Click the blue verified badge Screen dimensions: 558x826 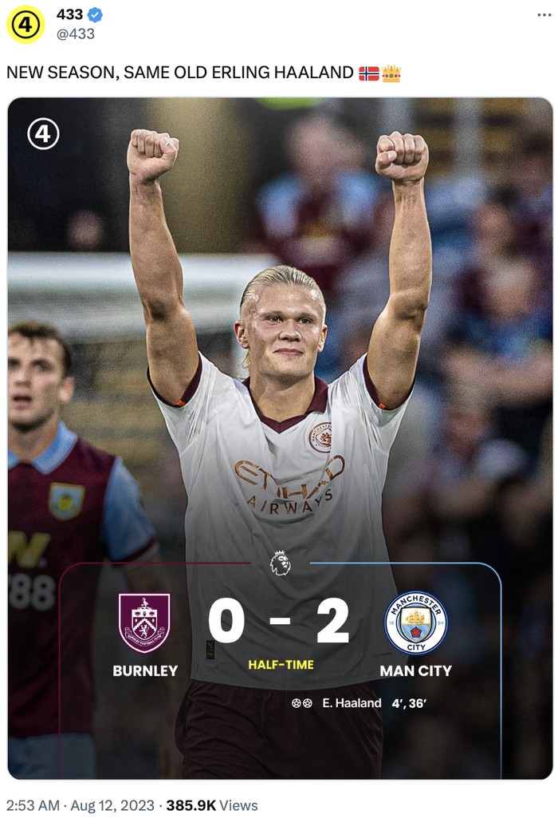[95, 15]
